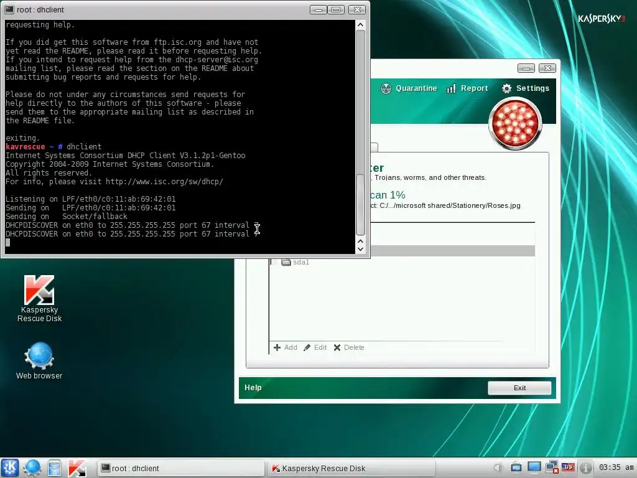Switch to root : dhclient taskbar entry
This screenshot has width=637, height=478.
click(x=180, y=468)
